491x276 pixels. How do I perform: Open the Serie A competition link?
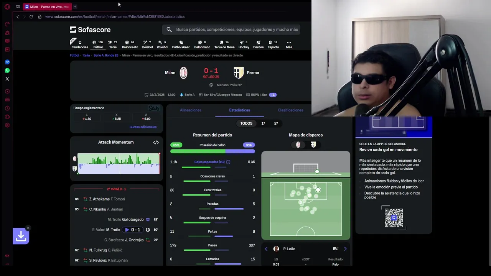pos(187,95)
